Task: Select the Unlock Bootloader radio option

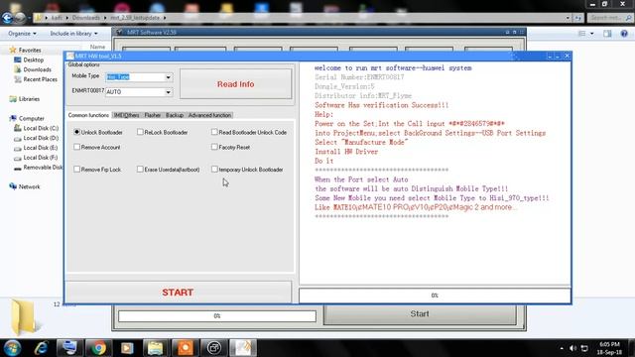Action: pyautogui.click(x=77, y=132)
